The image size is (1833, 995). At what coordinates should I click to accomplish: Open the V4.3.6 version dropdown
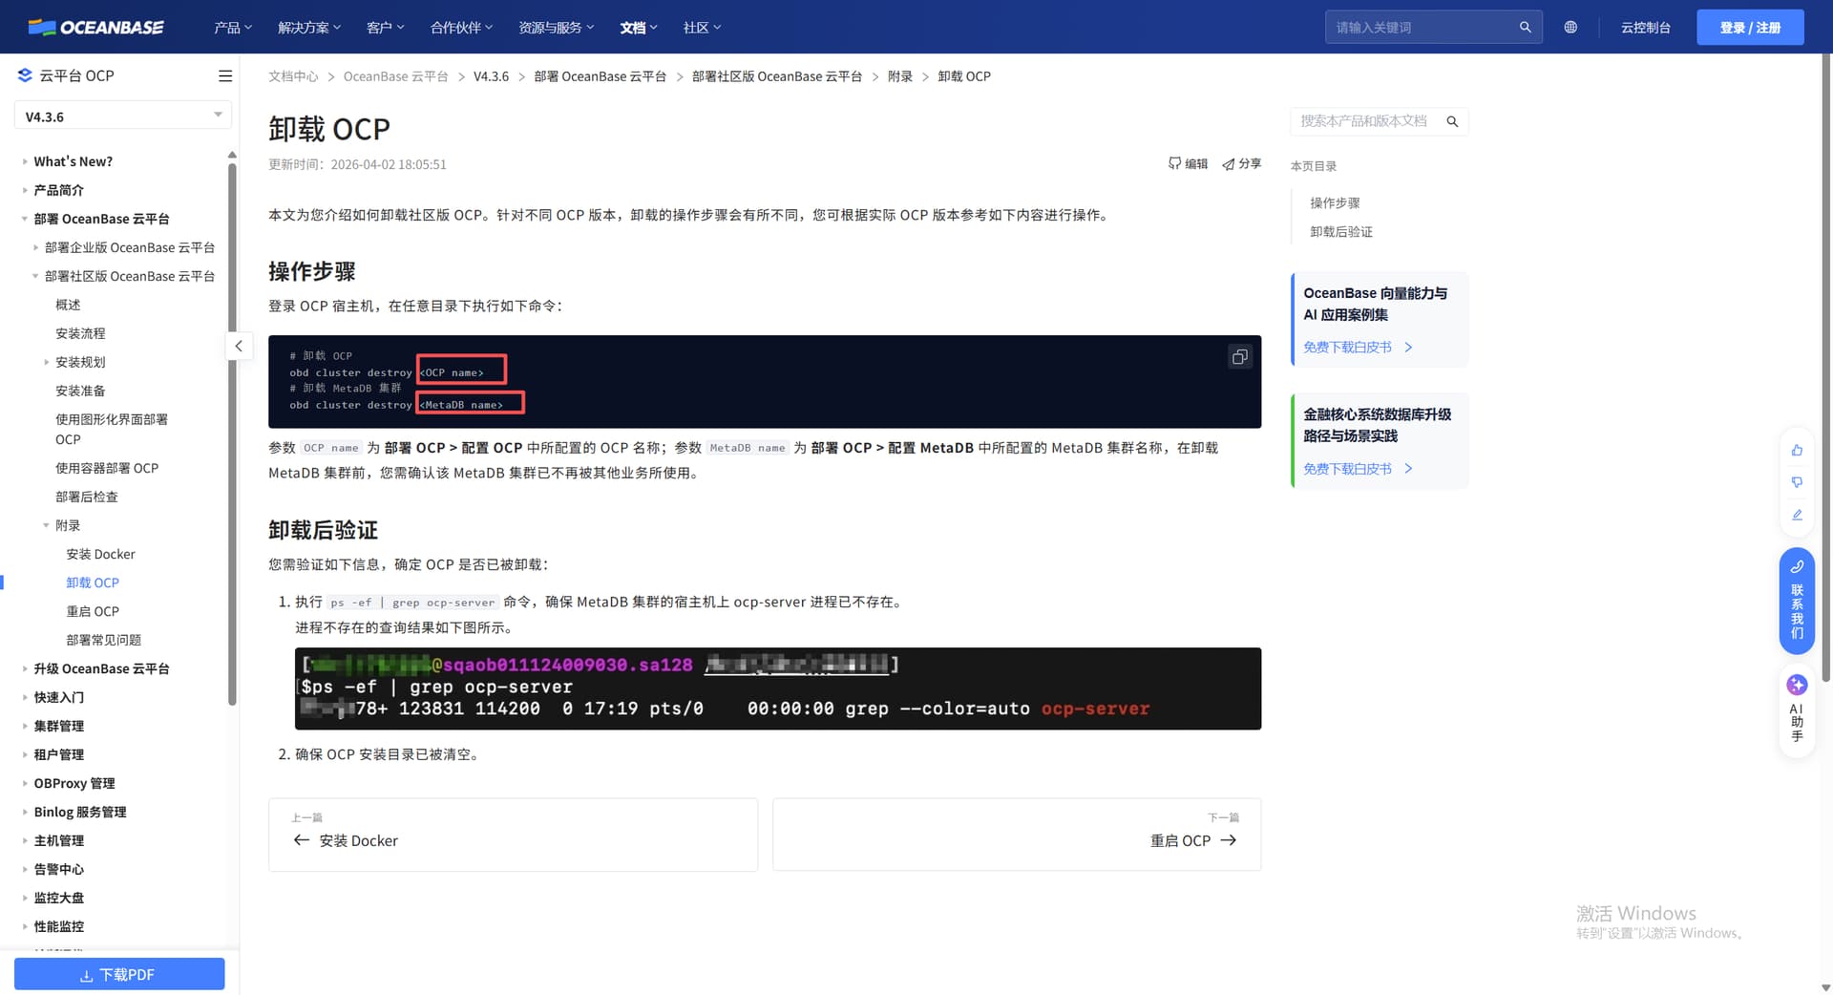click(x=122, y=116)
